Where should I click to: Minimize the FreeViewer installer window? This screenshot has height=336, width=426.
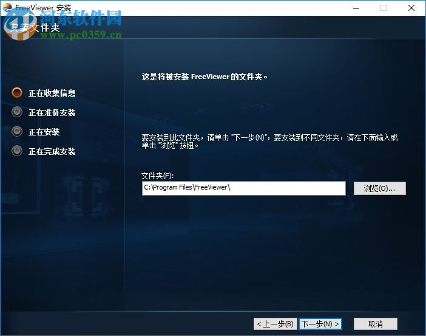(356, 8)
